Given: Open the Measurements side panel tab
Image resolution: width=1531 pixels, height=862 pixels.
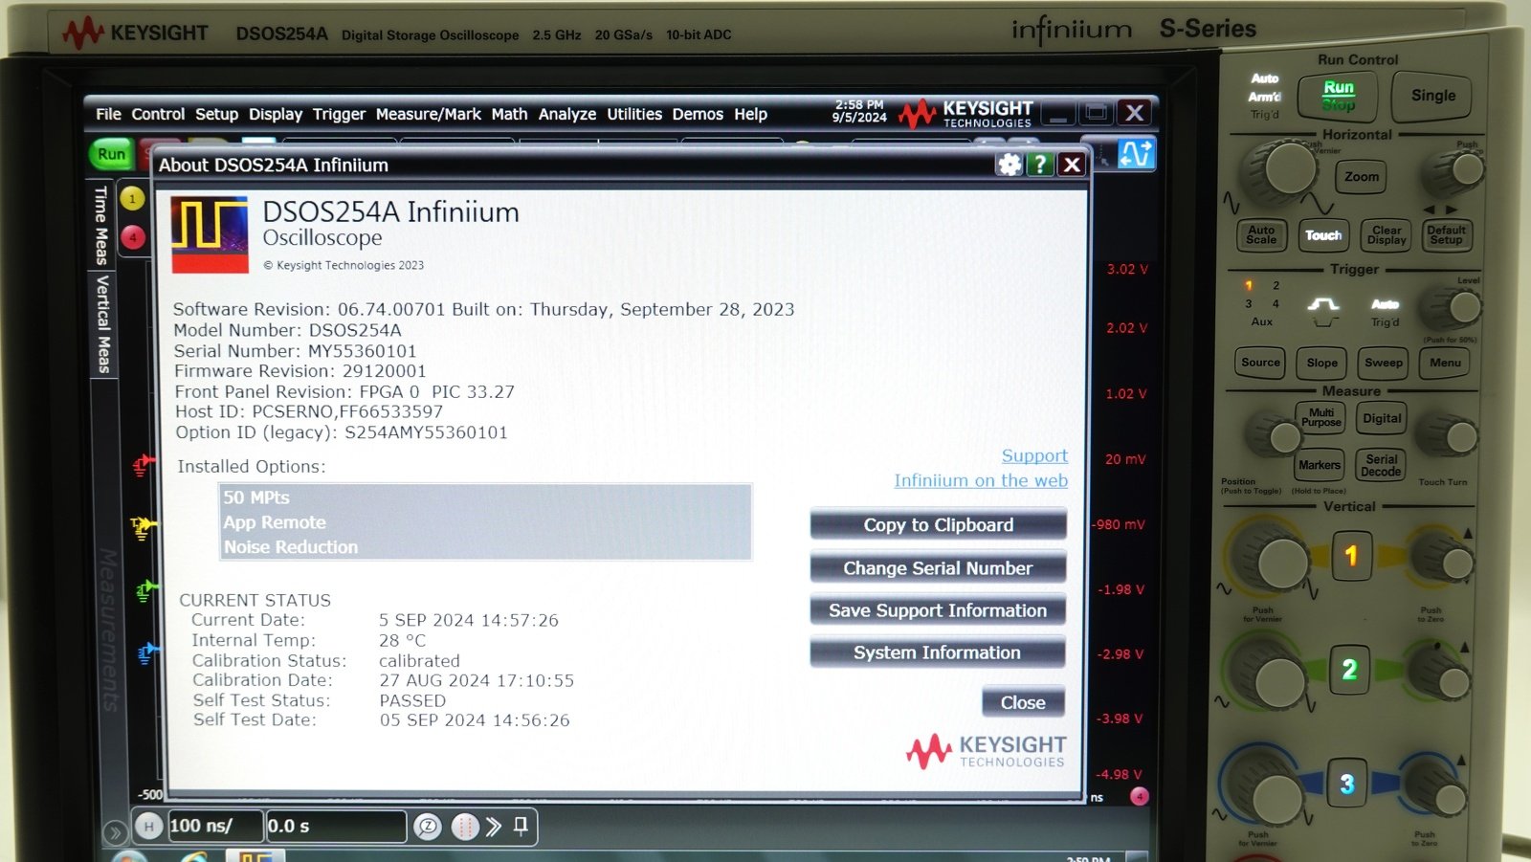Looking at the screenshot, I should (108, 629).
